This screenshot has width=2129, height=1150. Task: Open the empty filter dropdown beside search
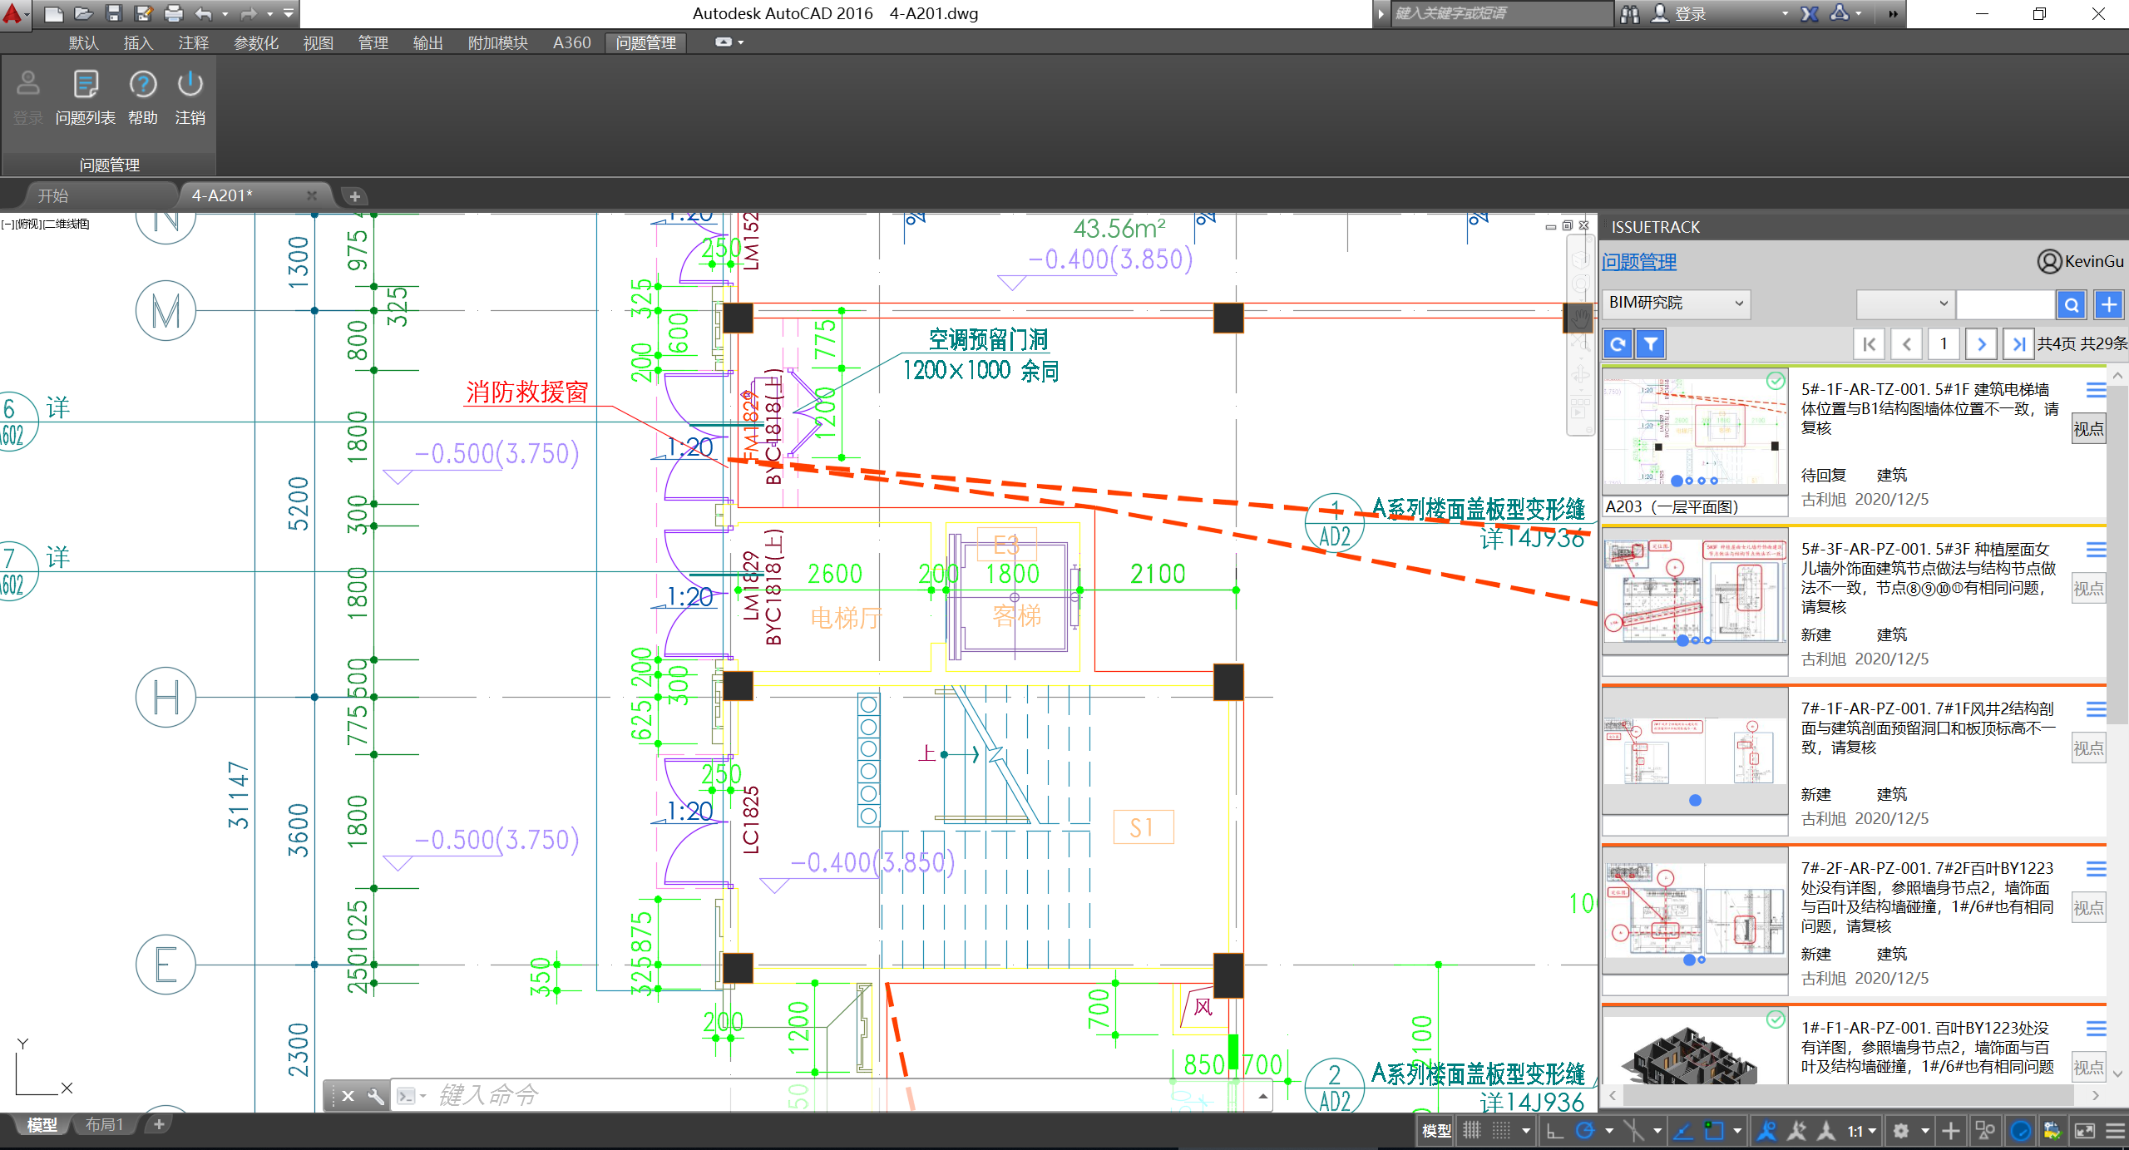(x=1904, y=304)
